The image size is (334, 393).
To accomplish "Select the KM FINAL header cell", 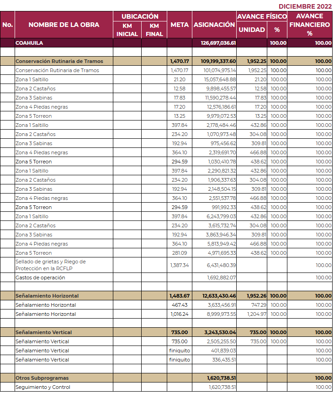I will [154, 30].
